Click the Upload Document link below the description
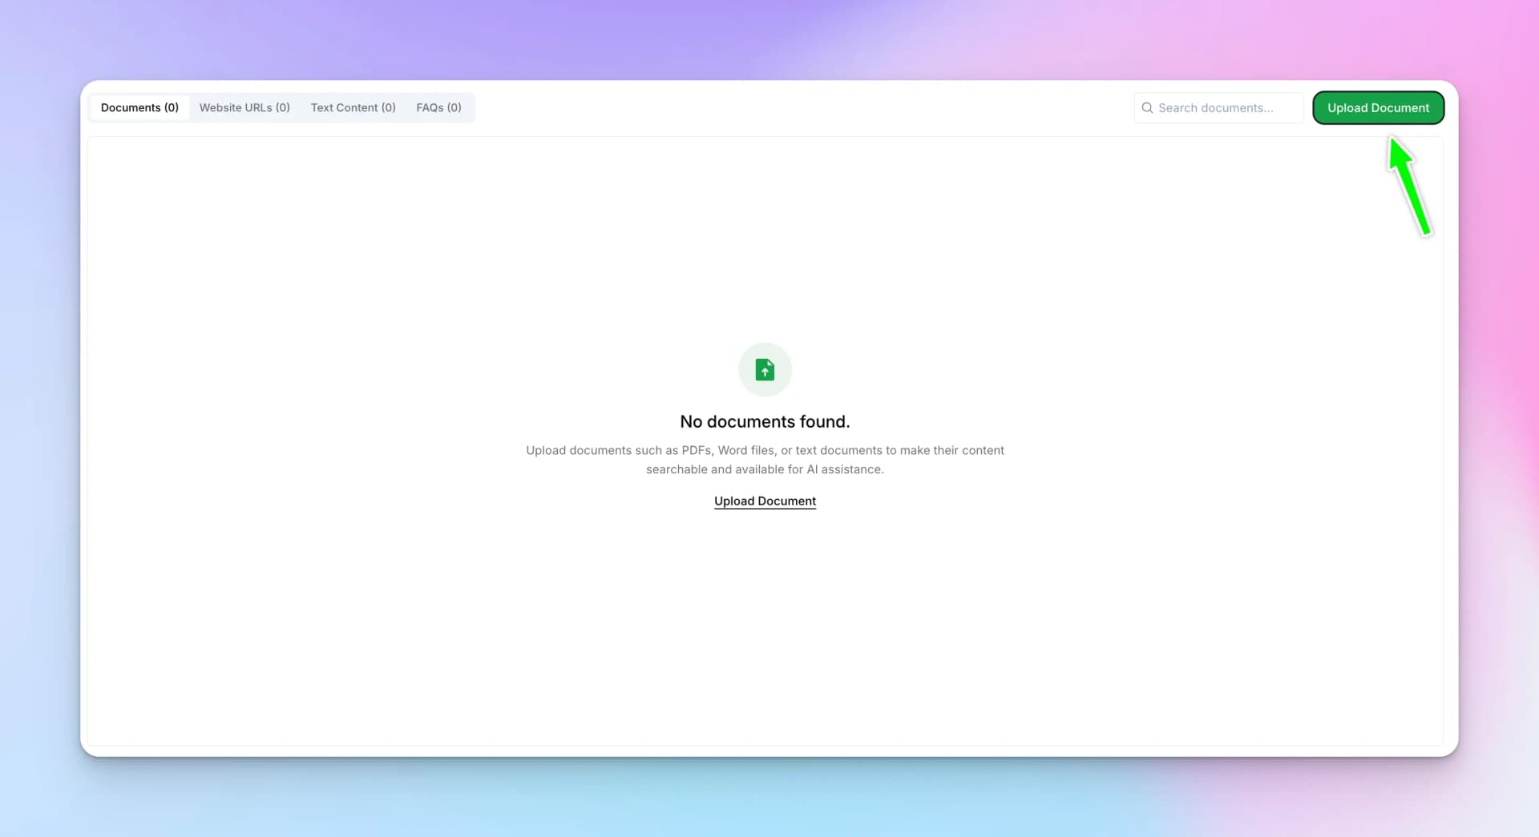The image size is (1539, 837). point(764,501)
